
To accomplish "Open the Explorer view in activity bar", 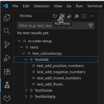I will click(7, 18).
